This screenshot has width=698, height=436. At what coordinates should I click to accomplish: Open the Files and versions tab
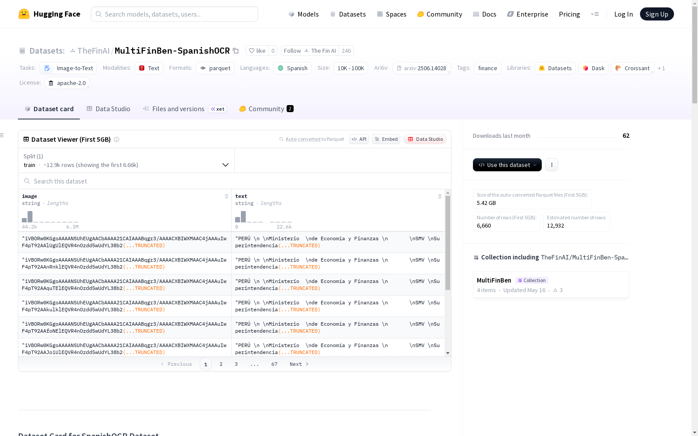click(x=185, y=109)
